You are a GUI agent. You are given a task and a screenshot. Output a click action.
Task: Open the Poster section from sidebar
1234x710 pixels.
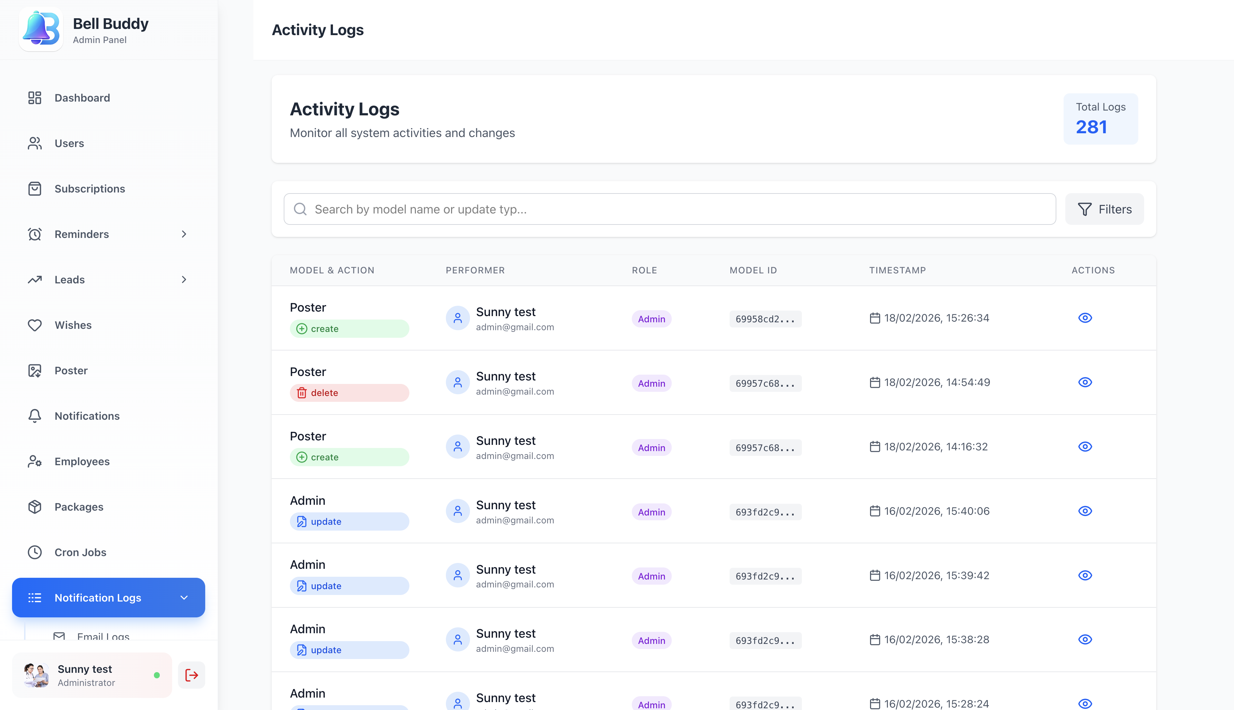click(71, 370)
